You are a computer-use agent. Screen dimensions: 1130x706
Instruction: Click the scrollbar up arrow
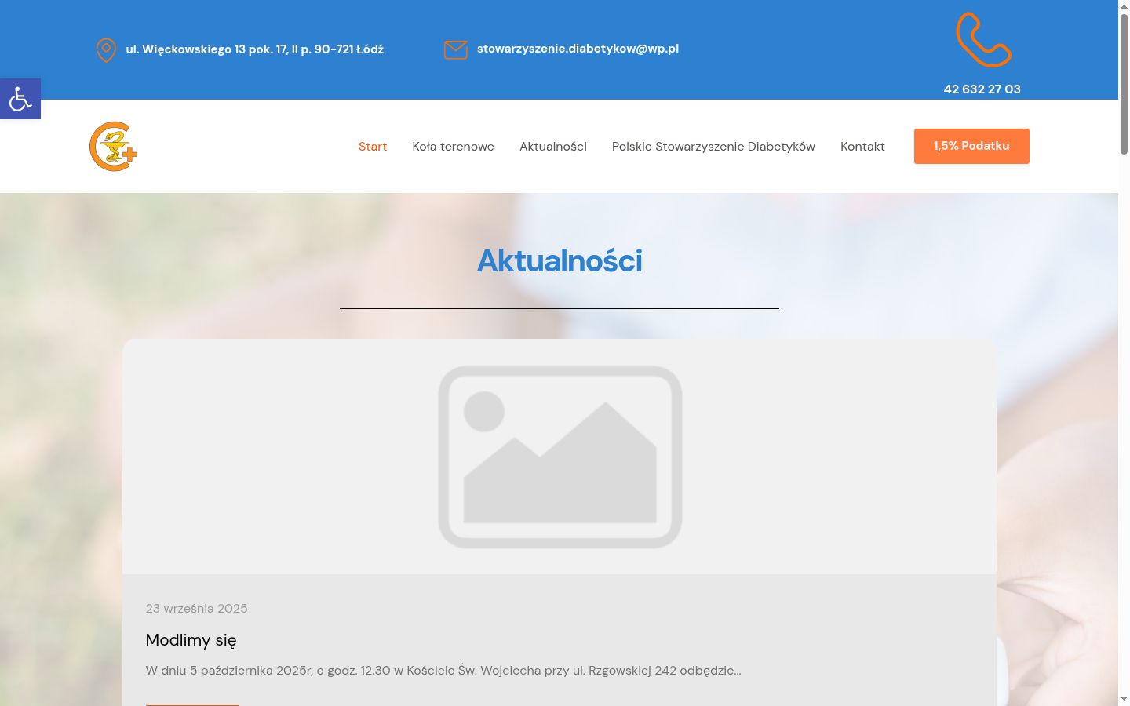(x=1124, y=6)
